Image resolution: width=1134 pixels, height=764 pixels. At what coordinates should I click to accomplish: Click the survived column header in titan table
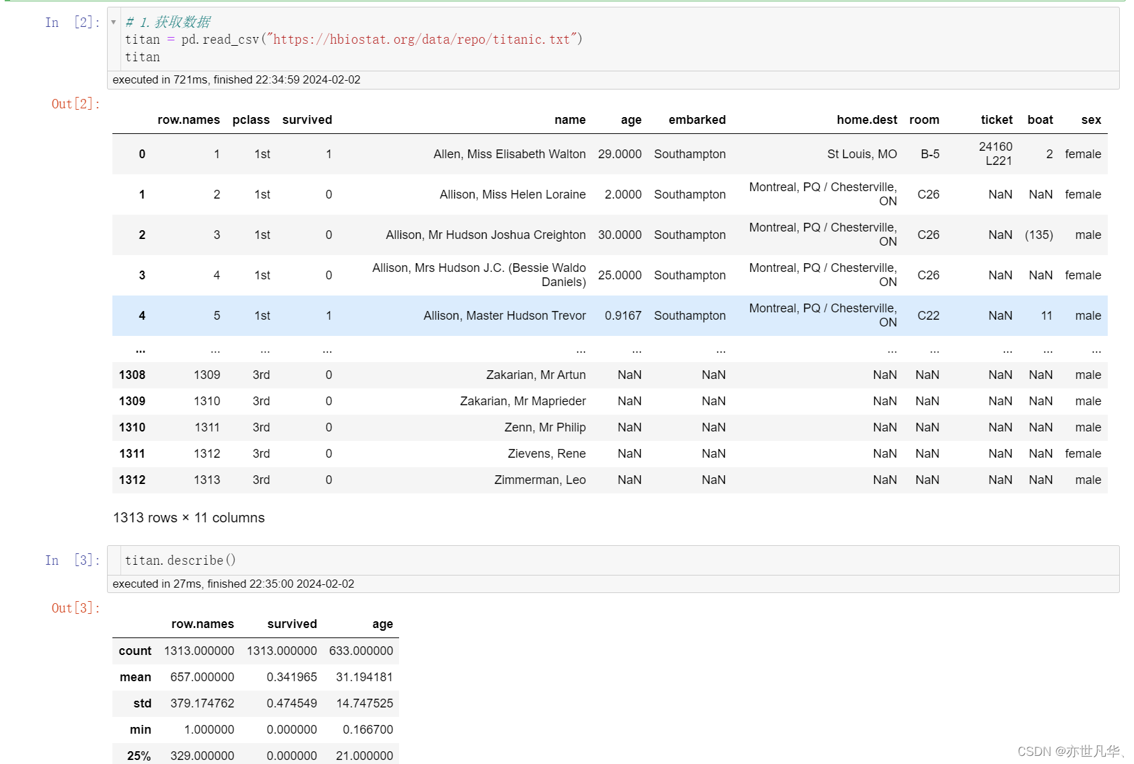click(307, 120)
